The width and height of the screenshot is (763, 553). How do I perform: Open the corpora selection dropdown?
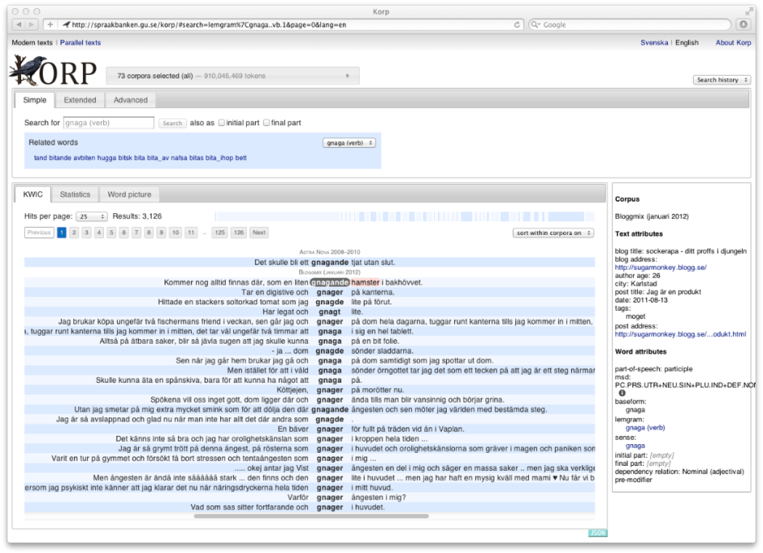pos(232,76)
